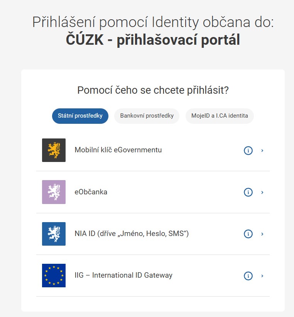
Task: Click the EU flag IIG icon
Action: coord(54,275)
